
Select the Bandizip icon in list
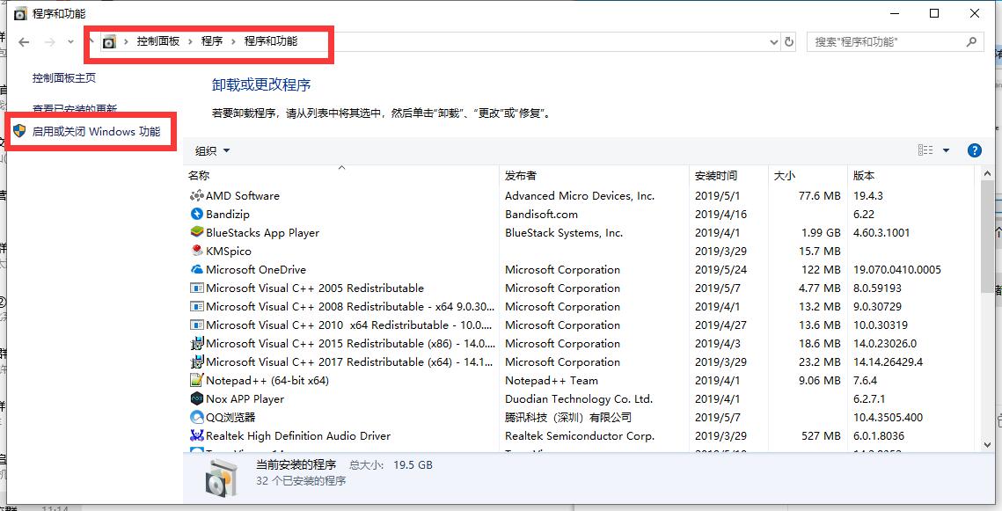[196, 215]
